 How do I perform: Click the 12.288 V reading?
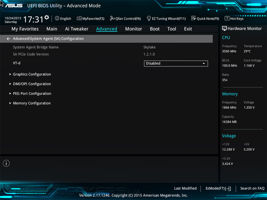point(228,150)
